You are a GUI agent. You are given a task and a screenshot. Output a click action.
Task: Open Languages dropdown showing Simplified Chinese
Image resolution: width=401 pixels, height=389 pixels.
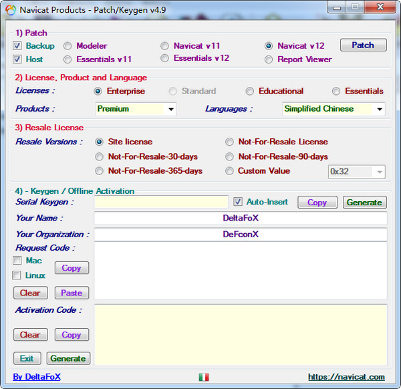coord(333,109)
